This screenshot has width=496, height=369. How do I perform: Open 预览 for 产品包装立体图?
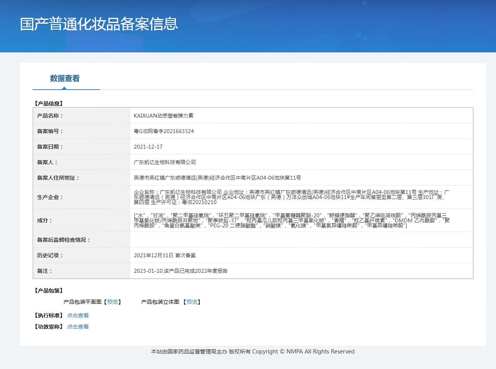click(x=192, y=302)
